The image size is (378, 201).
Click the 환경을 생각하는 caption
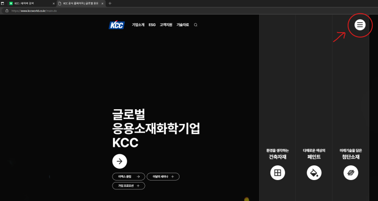coord(277,151)
